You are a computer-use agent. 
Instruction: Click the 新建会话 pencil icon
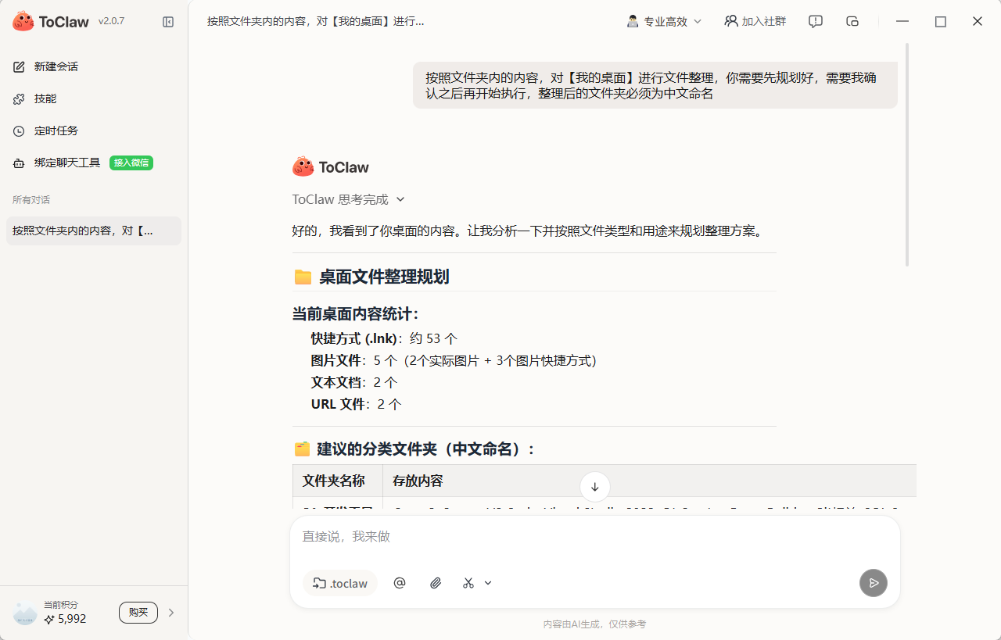[18, 66]
